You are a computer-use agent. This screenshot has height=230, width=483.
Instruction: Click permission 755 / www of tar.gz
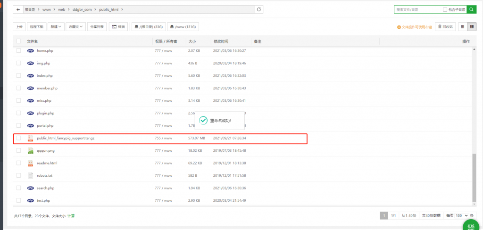(164, 138)
